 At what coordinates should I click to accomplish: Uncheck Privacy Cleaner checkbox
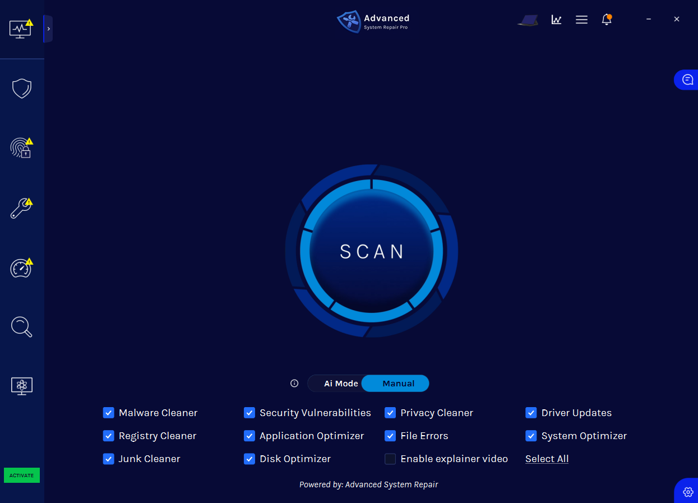pos(390,413)
